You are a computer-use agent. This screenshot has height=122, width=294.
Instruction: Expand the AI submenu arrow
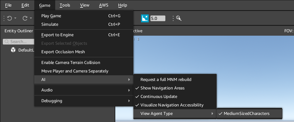coord(129,80)
